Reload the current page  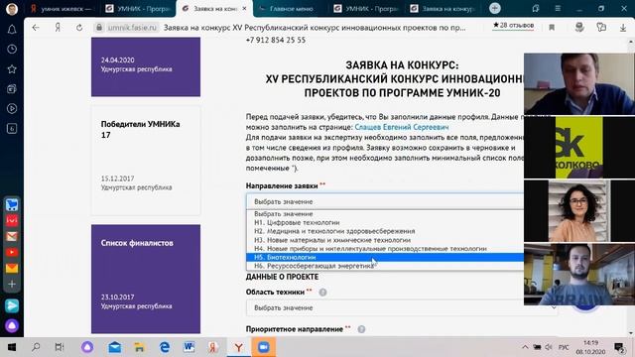79,28
